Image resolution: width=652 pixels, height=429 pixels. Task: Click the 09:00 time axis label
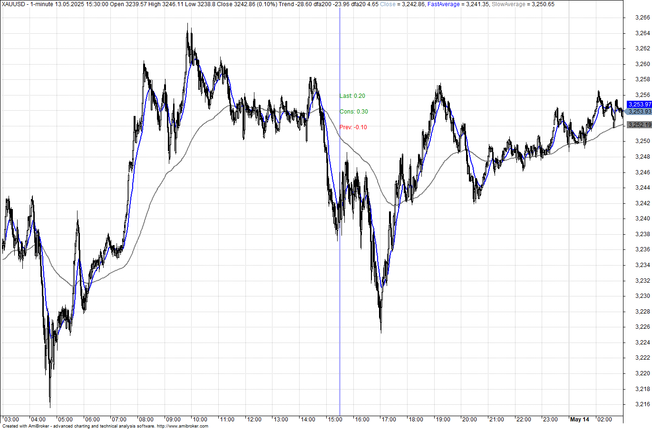(173, 419)
